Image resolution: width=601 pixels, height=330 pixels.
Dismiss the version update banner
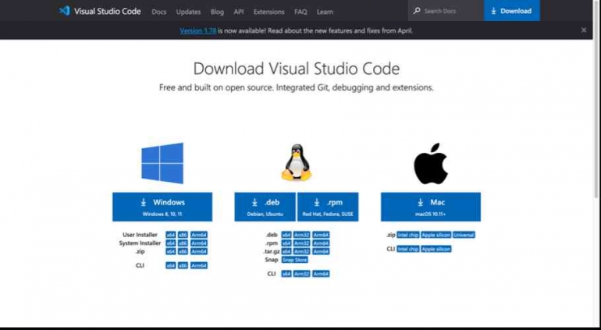tap(583, 30)
